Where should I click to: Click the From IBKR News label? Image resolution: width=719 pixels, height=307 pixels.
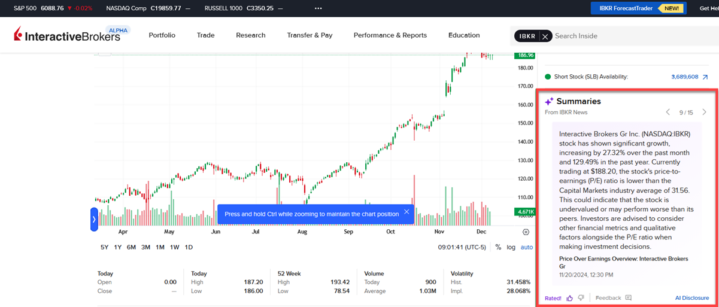pos(566,112)
